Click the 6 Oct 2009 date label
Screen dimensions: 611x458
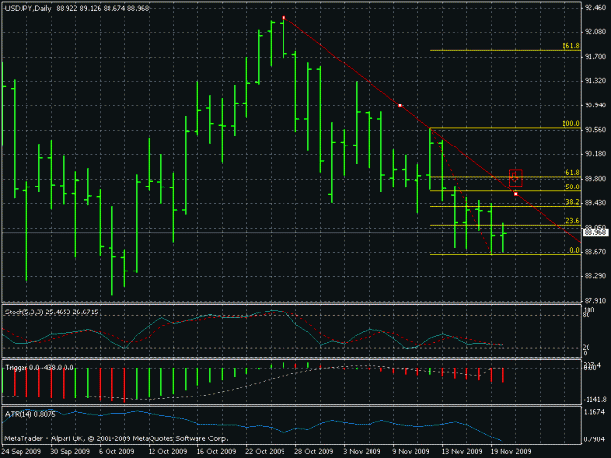(116, 452)
